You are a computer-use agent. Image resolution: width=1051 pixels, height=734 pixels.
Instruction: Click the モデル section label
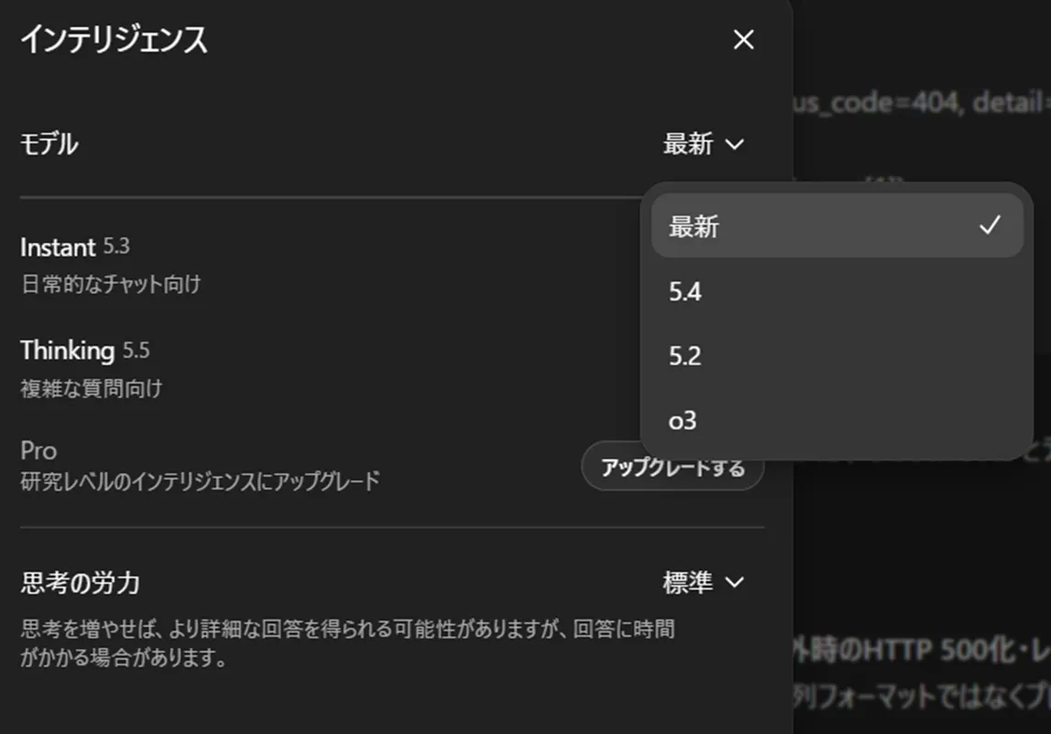(49, 144)
